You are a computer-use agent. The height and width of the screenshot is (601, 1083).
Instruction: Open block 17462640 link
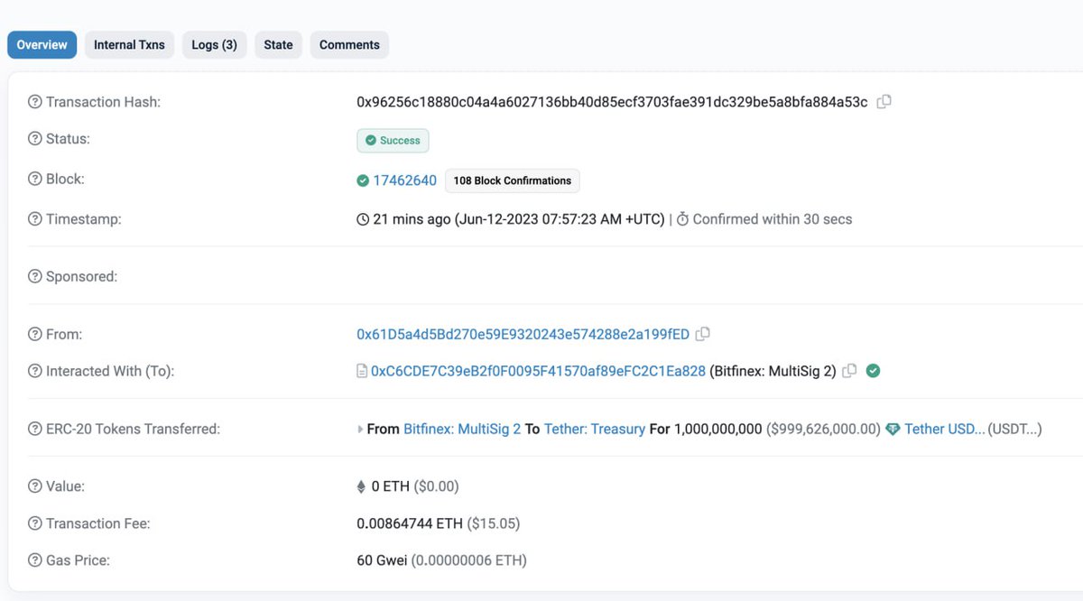pyautogui.click(x=404, y=180)
